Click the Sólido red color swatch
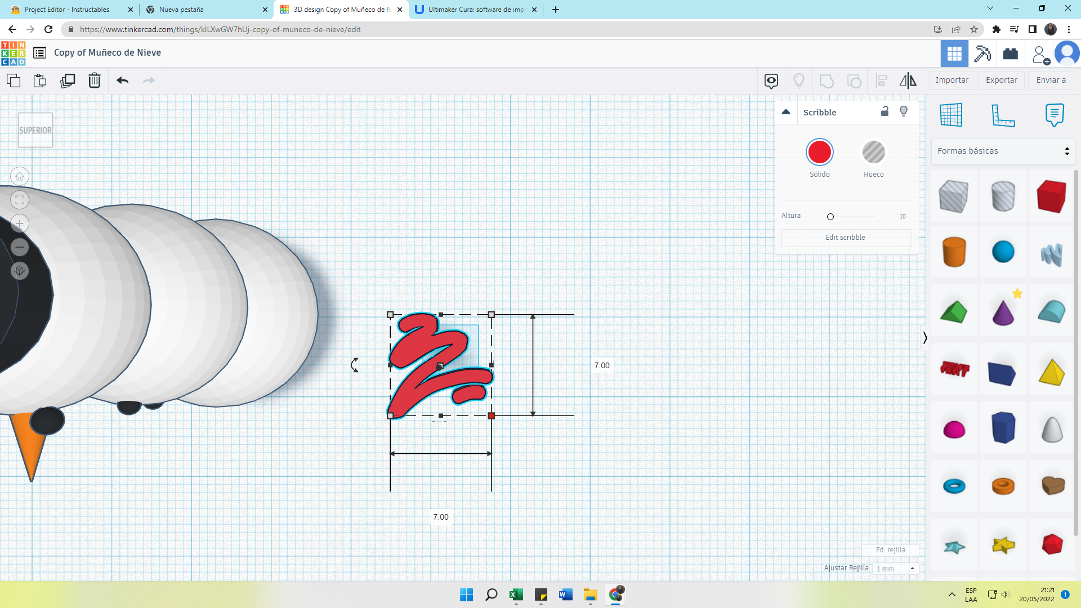The width and height of the screenshot is (1081, 608). coord(819,153)
